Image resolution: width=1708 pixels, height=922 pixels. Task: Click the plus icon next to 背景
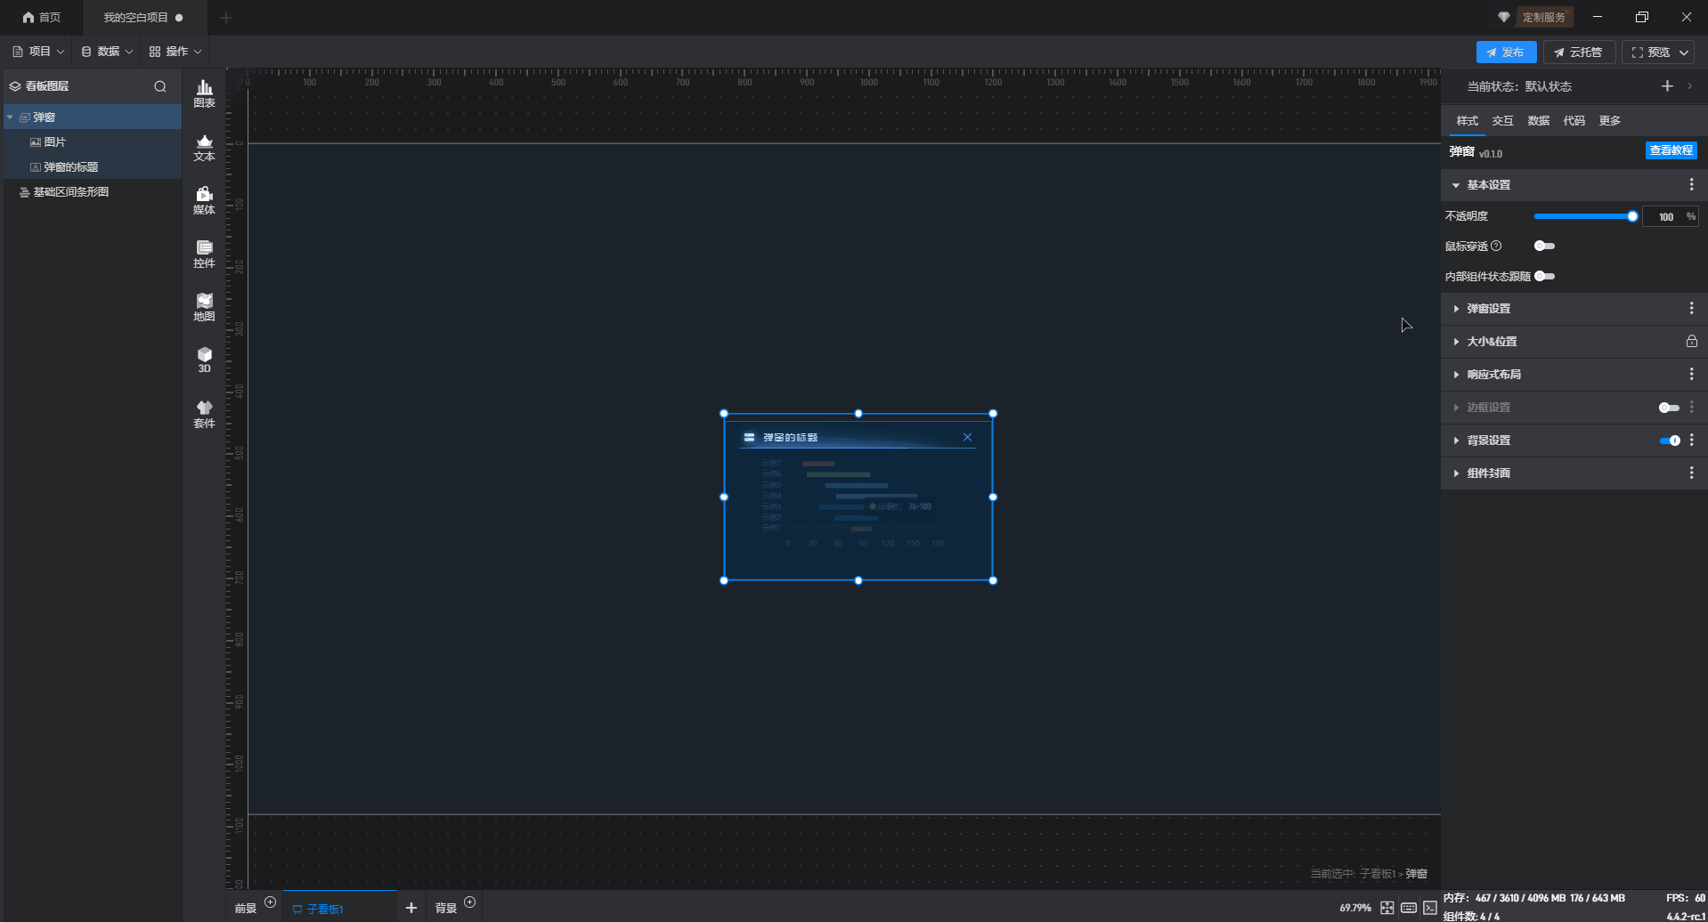pyautogui.click(x=470, y=902)
